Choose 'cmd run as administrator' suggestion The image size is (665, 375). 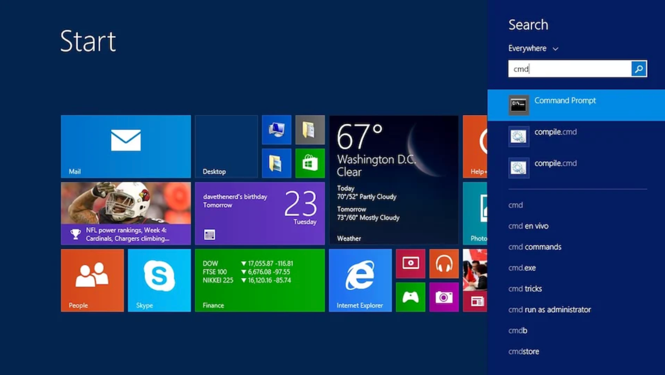tap(550, 309)
